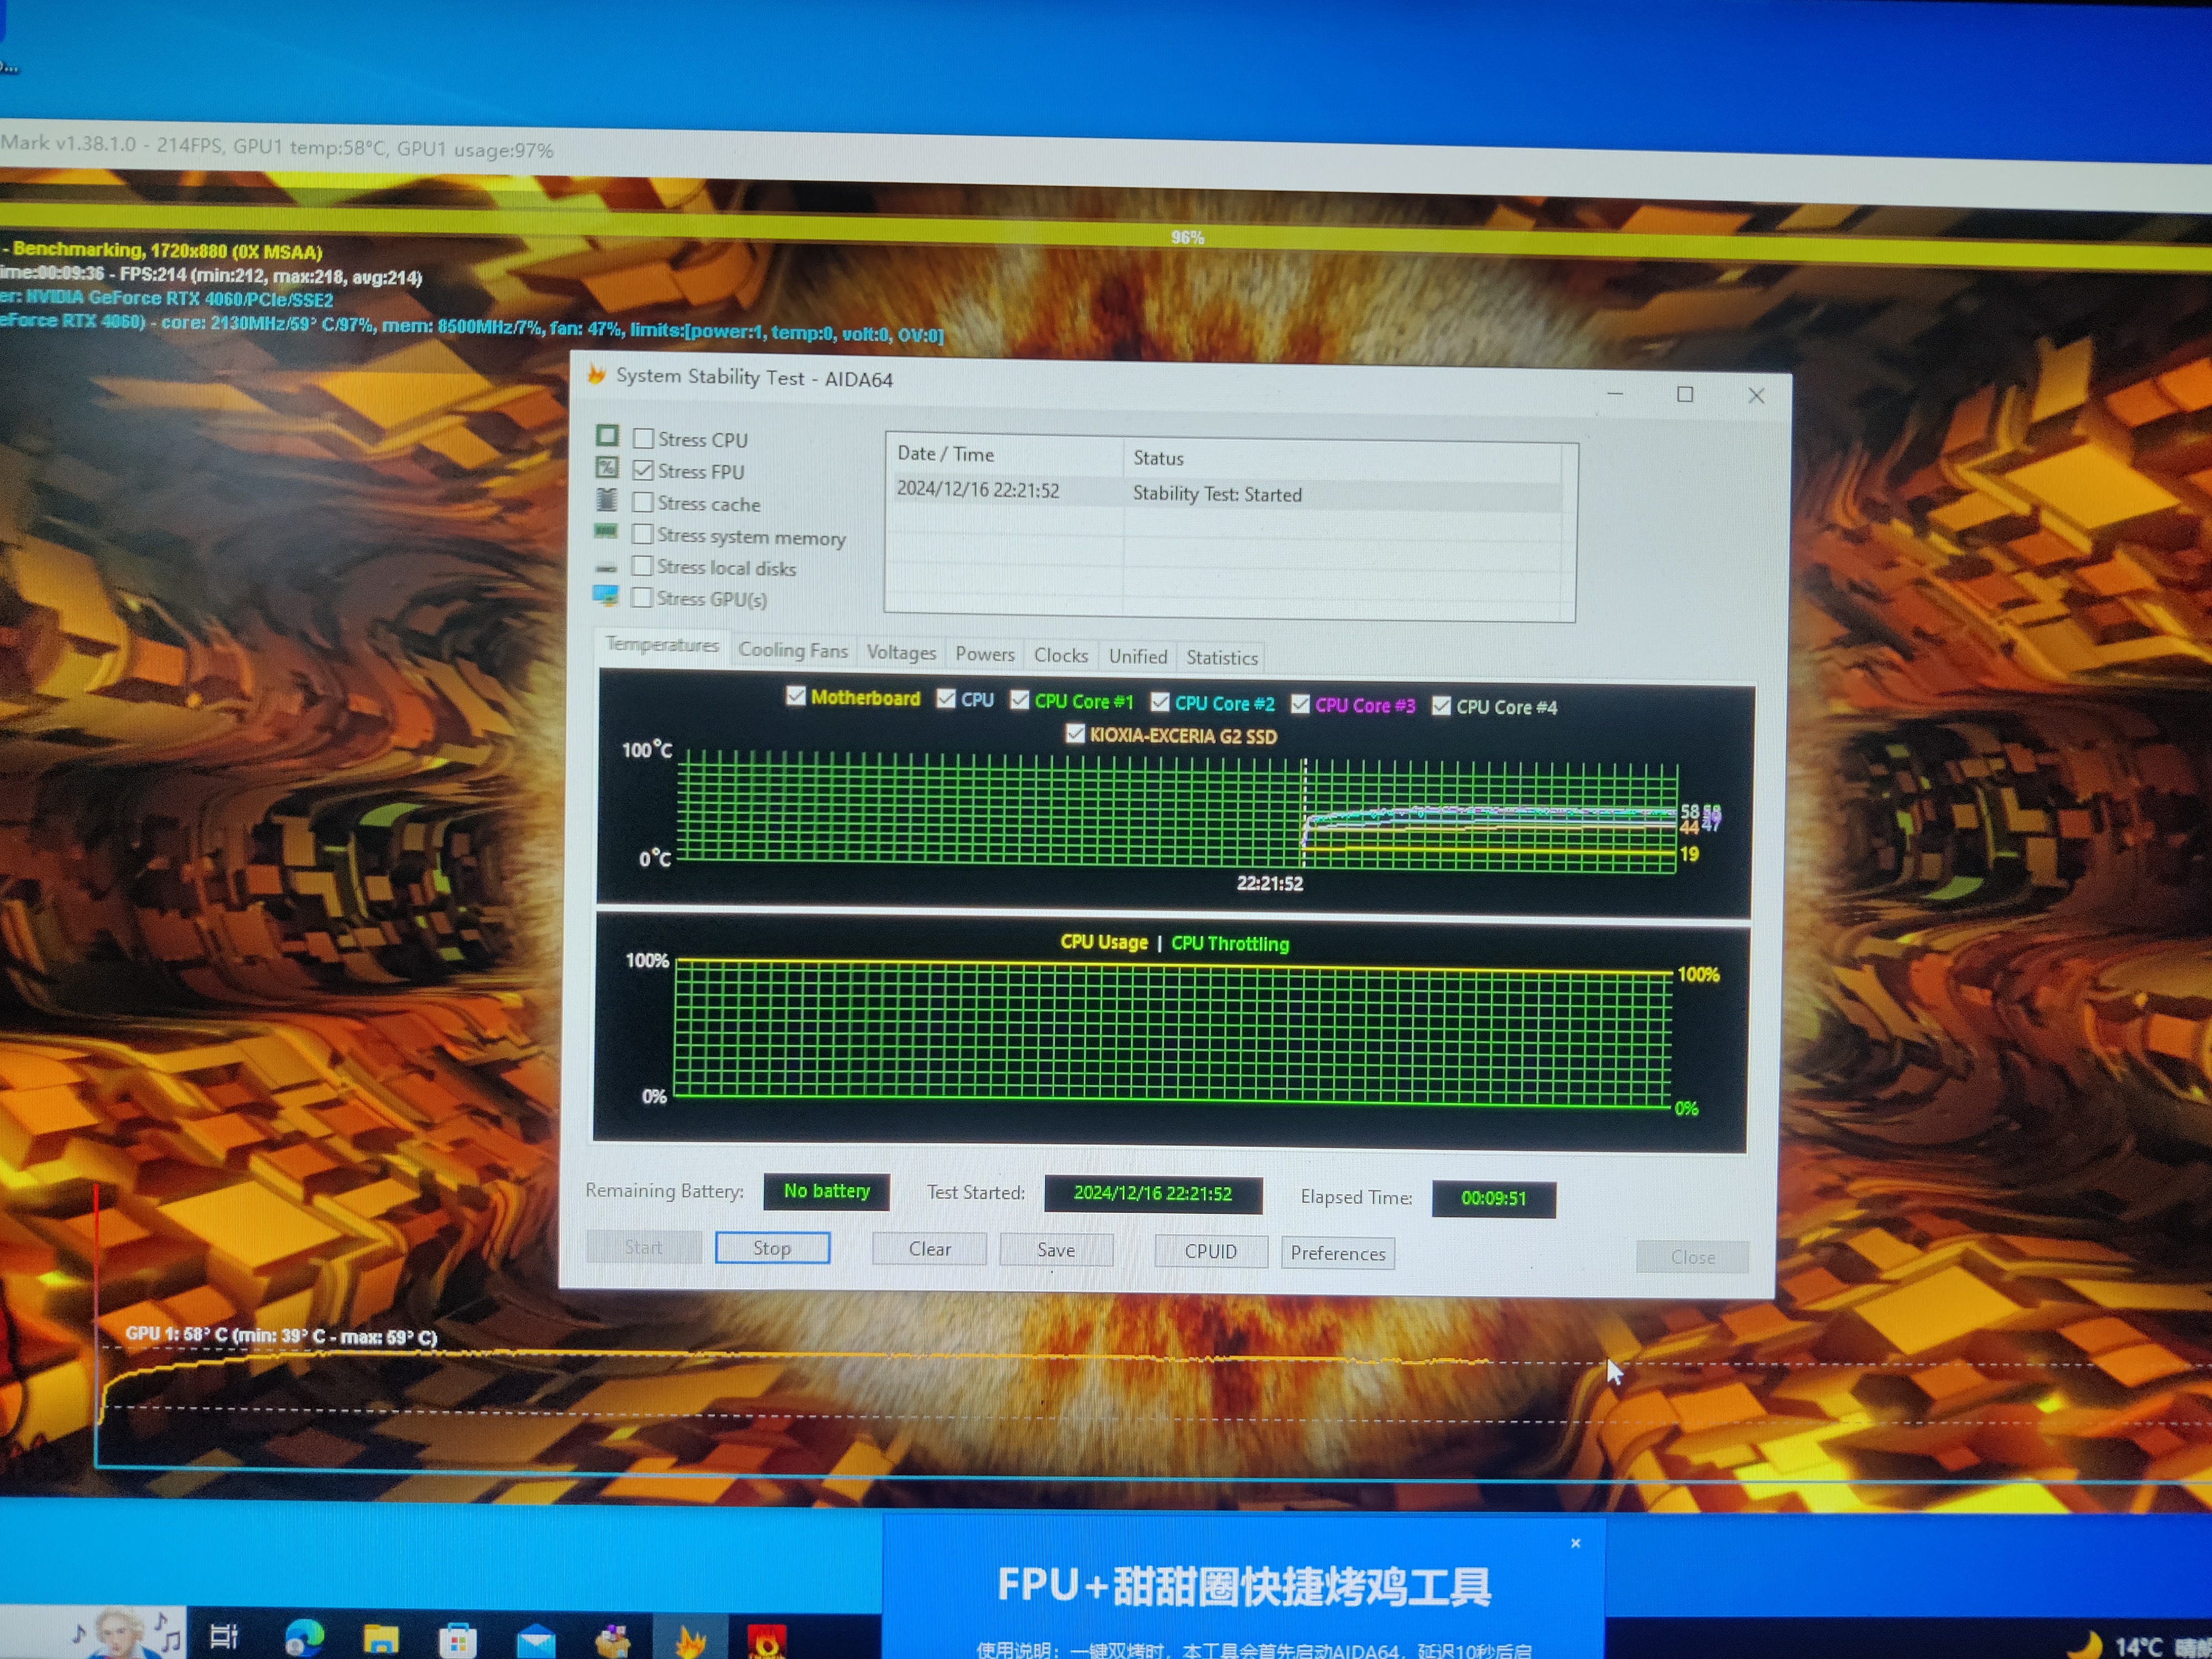
Task: Open the toolbox app icon on taskbar
Action: [612, 1640]
